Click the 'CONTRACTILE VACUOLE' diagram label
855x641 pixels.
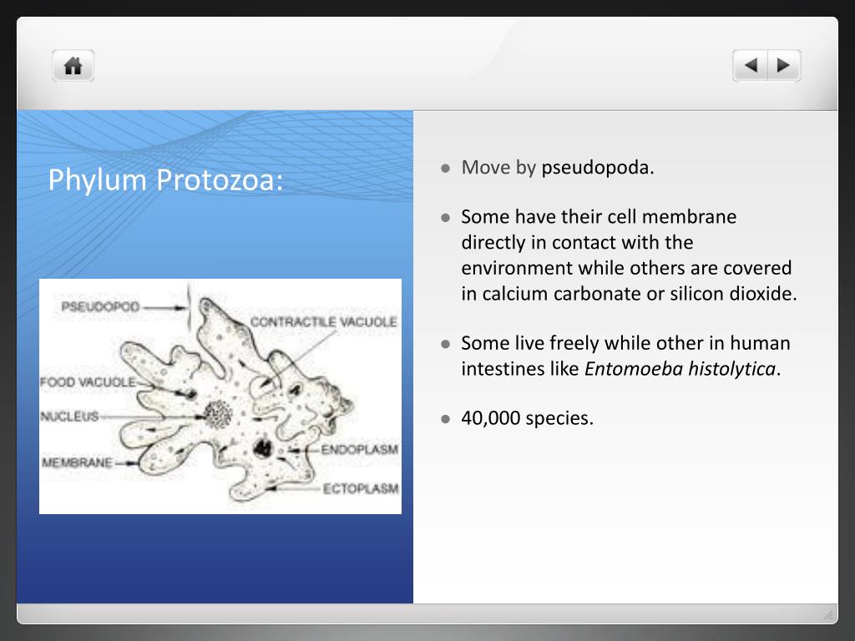click(x=323, y=322)
